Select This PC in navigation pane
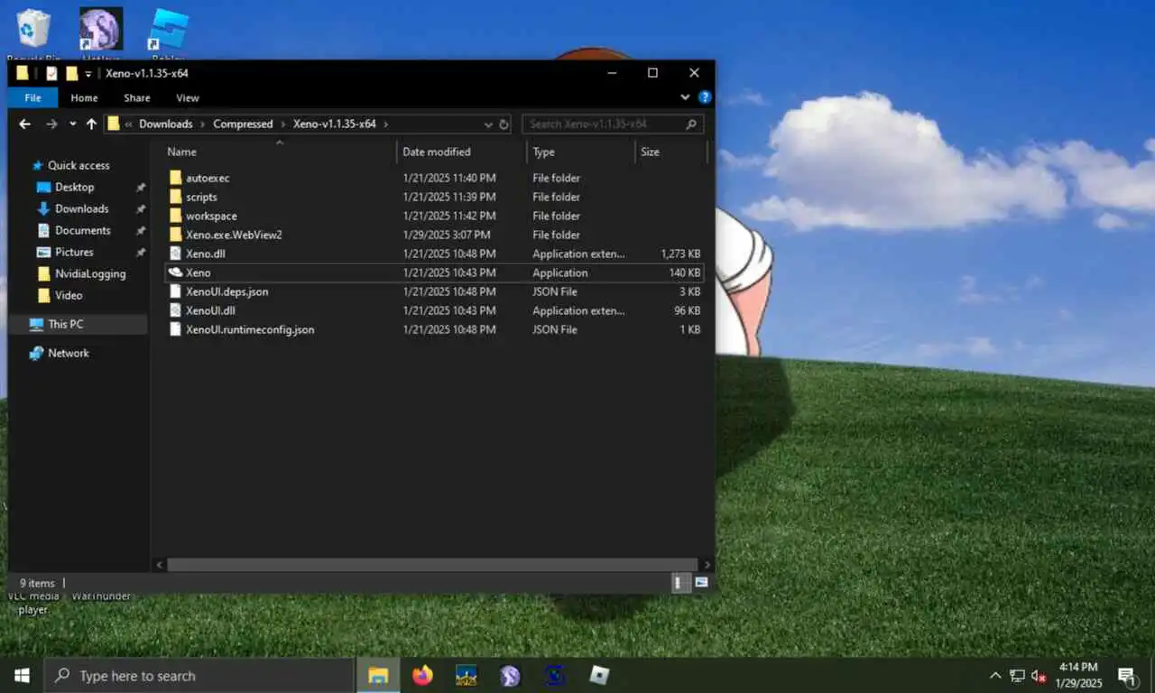This screenshot has height=693, width=1155. (66, 324)
